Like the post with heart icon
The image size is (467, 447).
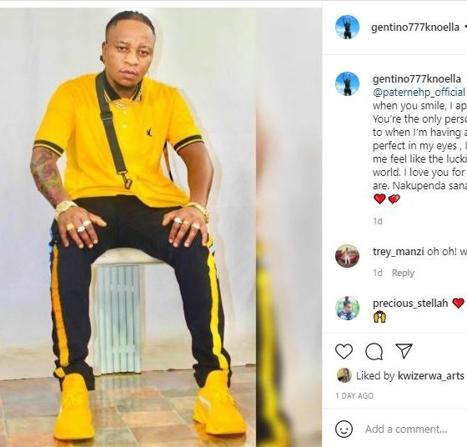[344, 351]
